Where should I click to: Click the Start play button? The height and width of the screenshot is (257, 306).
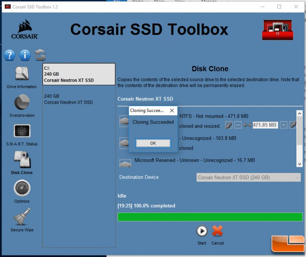[202, 231]
